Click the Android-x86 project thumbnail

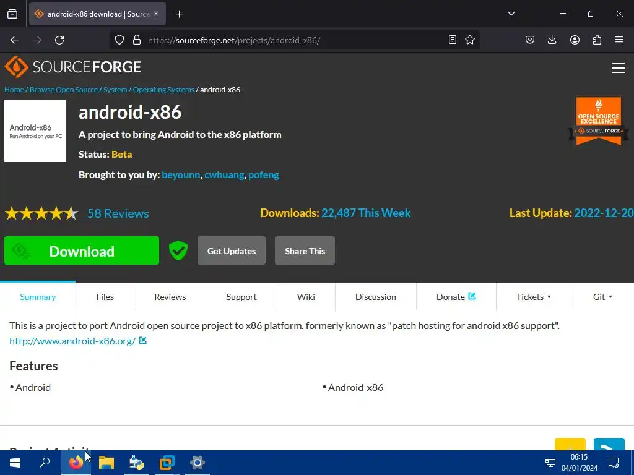[x=35, y=131]
